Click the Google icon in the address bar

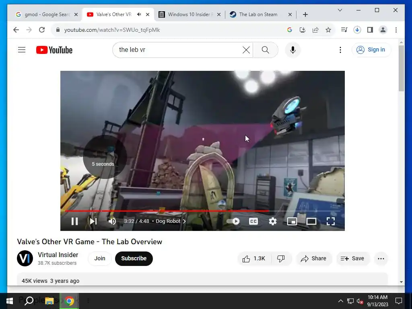pyautogui.click(x=290, y=30)
